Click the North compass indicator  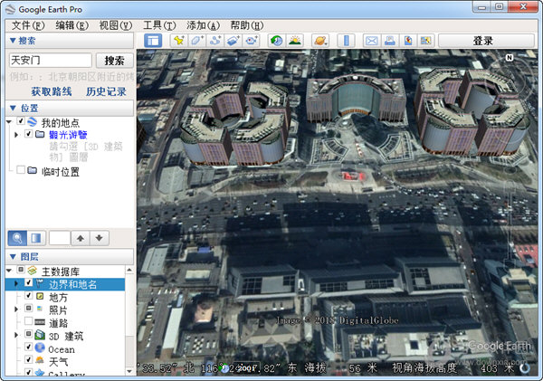point(510,58)
